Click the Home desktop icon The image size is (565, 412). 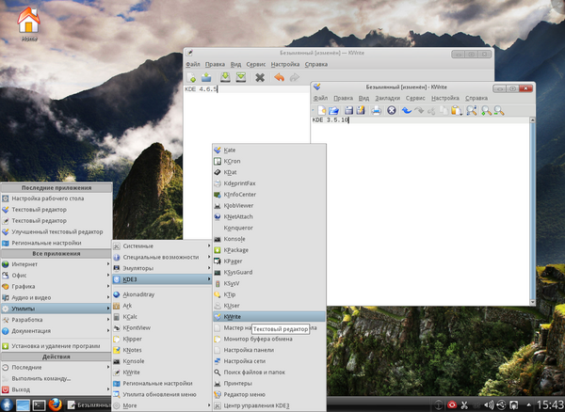point(29,21)
